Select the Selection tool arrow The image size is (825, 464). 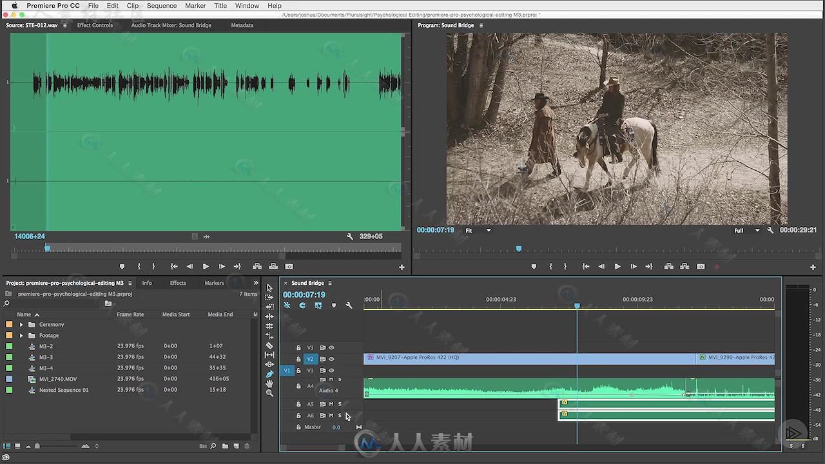tap(269, 288)
